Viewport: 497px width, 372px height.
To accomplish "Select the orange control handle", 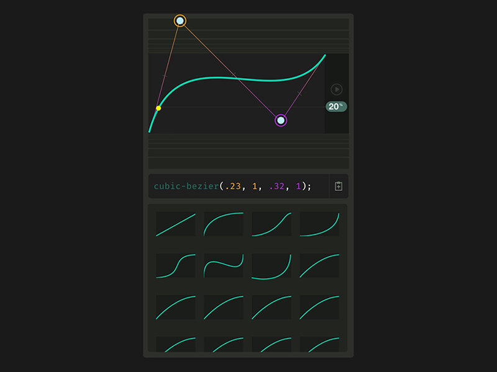I will point(181,19).
